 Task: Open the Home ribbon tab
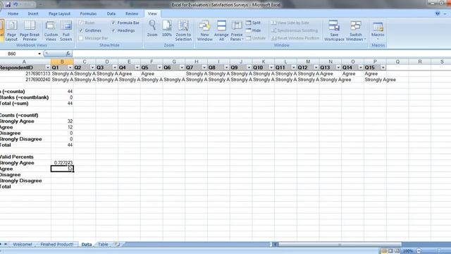point(13,13)
